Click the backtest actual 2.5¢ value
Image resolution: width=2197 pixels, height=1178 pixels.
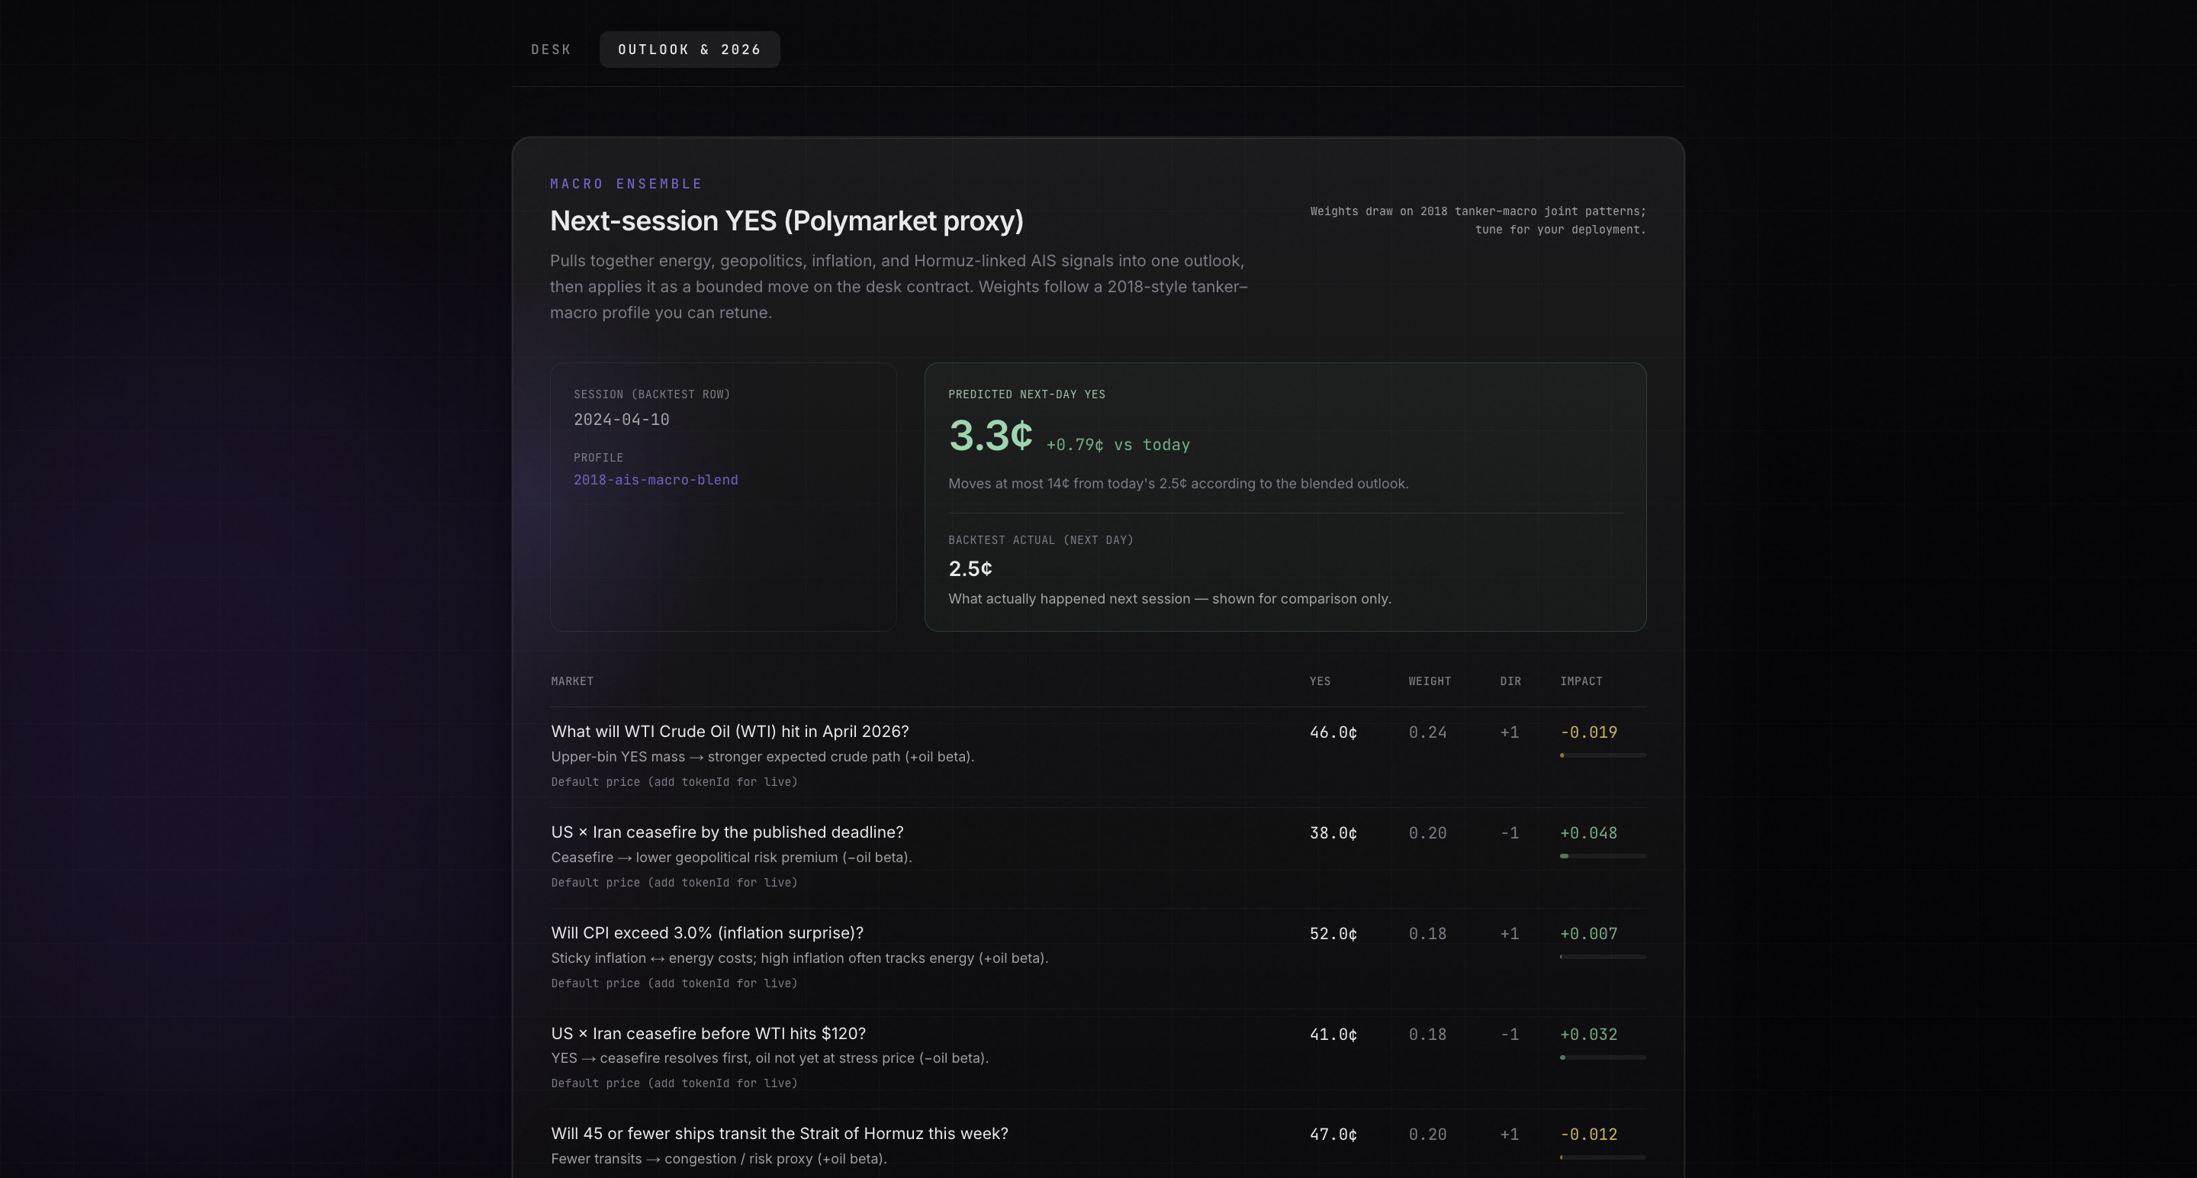click(970, 569)
